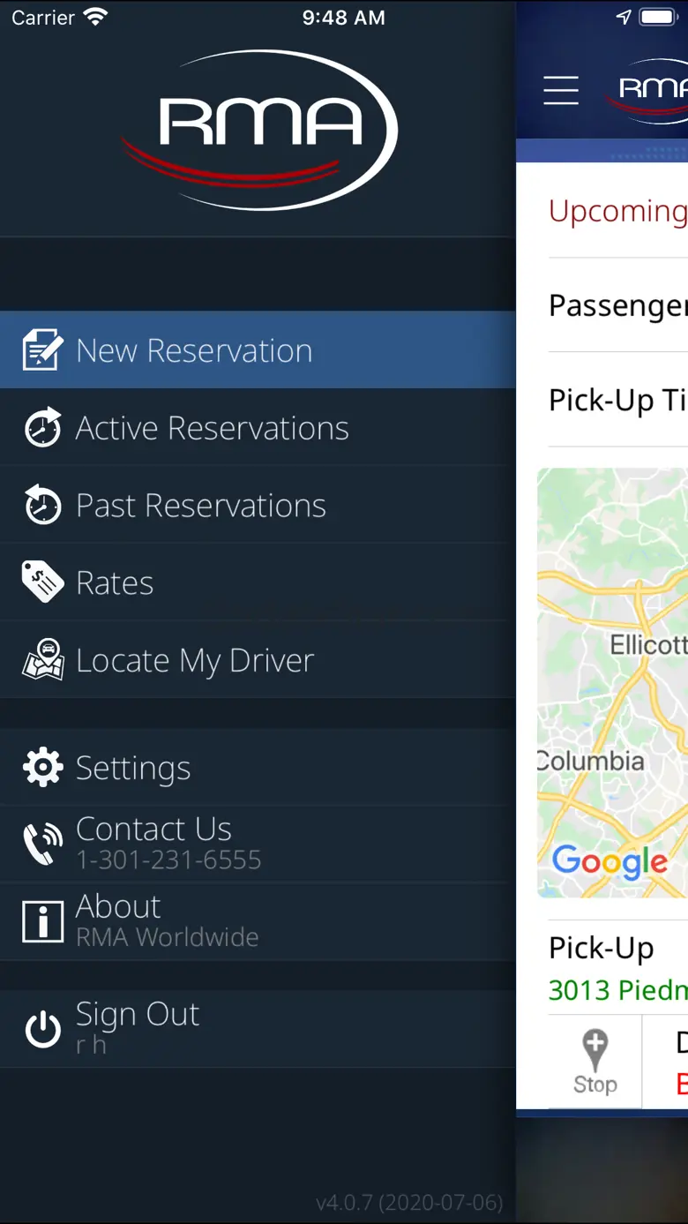This screenshot has width=688, height=1224.
Task: Tap the New Reservation notepad icon
Action: click(42, 350)
